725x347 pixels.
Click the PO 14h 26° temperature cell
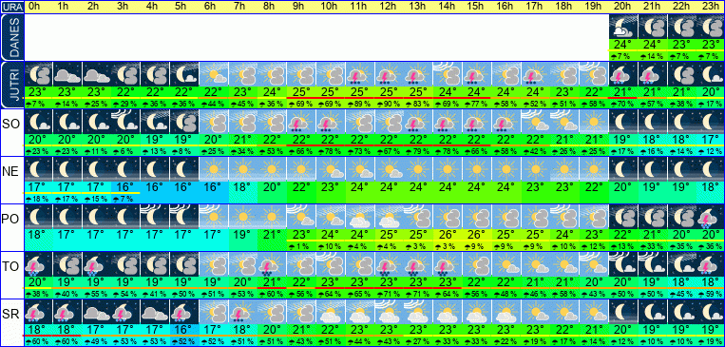pos(448,235)
